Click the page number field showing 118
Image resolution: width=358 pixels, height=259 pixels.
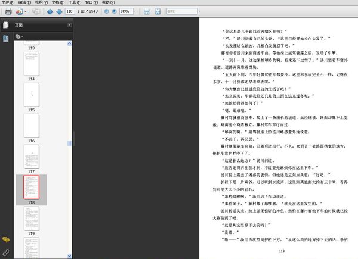point(70,11)
